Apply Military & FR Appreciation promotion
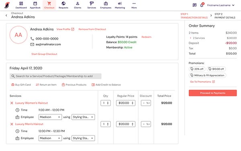This screenshot has width=241, height=151. click(x=208, y=75)
